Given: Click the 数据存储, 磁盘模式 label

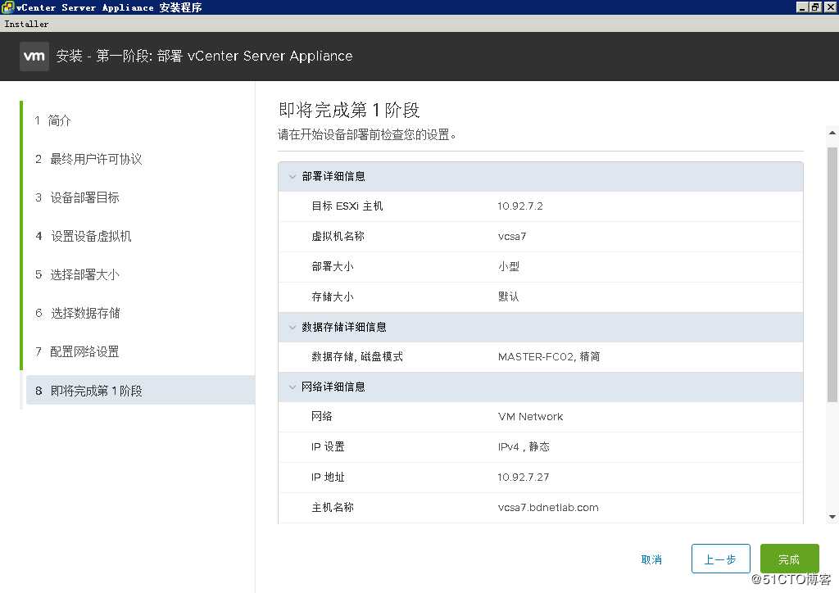Looking at the screenshot, I should tap(357, 356).
